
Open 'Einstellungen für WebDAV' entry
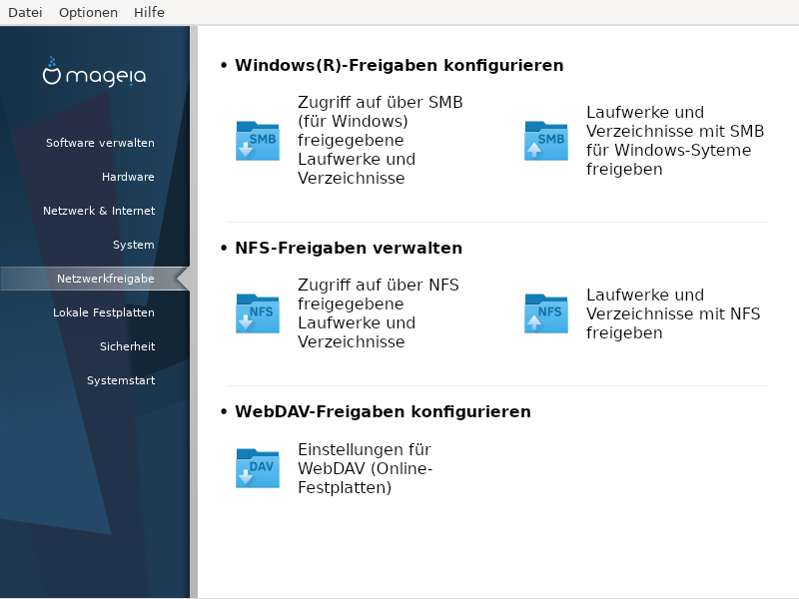pos(365,468)
